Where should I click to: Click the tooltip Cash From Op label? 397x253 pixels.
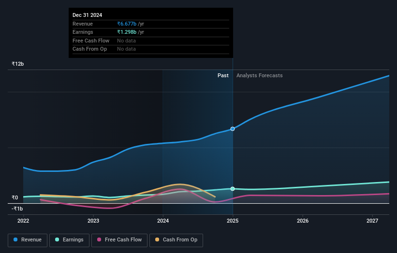(x=89, y=49)
